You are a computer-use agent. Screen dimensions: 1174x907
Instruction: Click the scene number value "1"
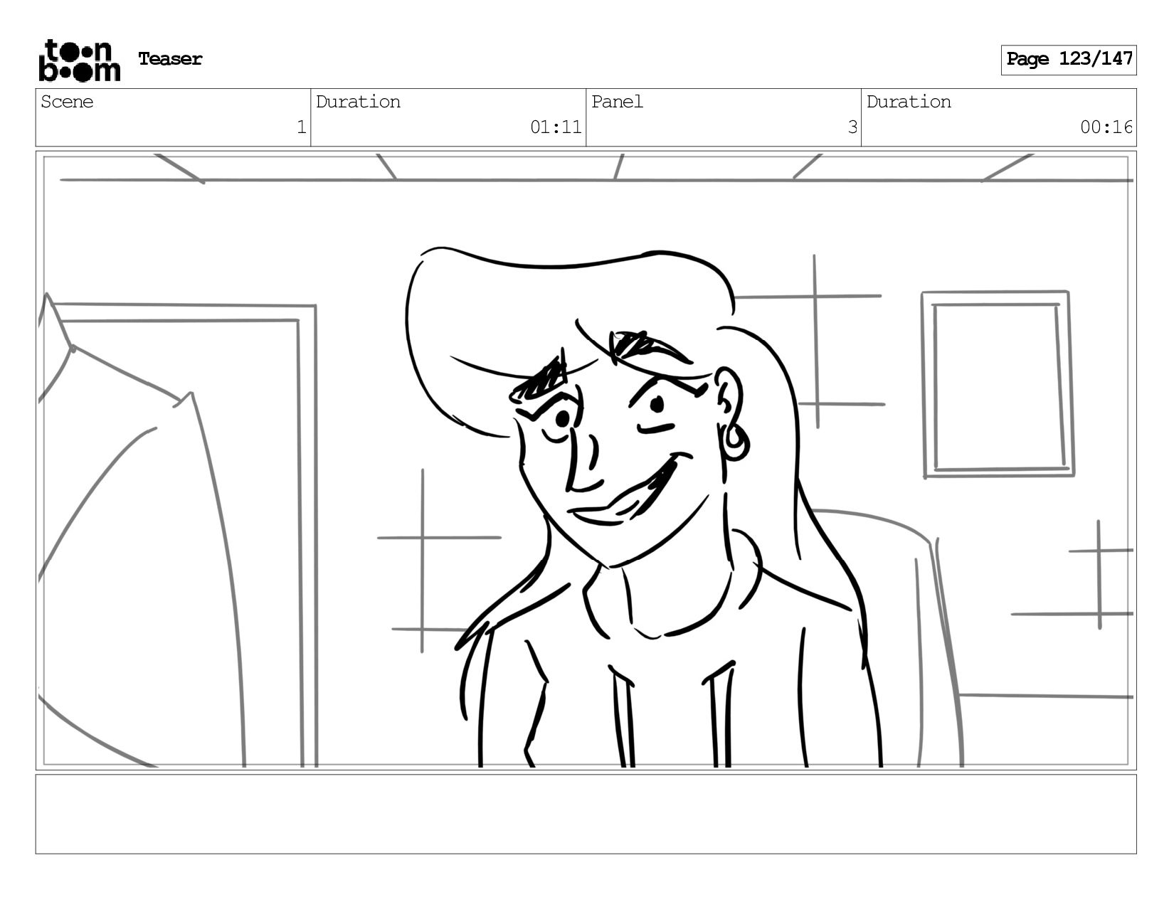[301, 127]
